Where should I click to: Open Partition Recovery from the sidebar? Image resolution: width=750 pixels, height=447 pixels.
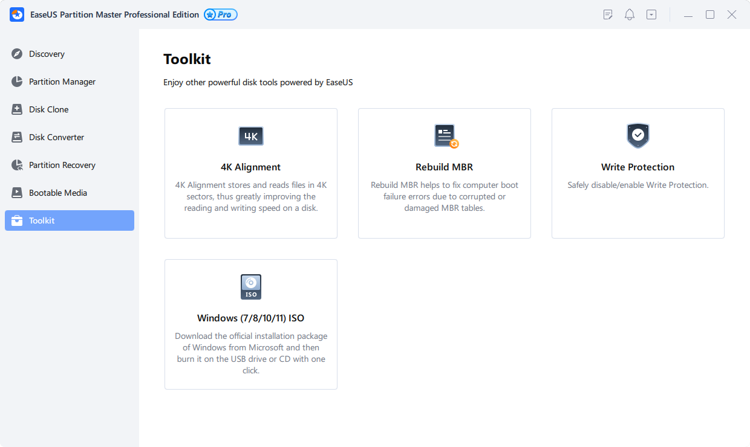click(x=62, y=165)
